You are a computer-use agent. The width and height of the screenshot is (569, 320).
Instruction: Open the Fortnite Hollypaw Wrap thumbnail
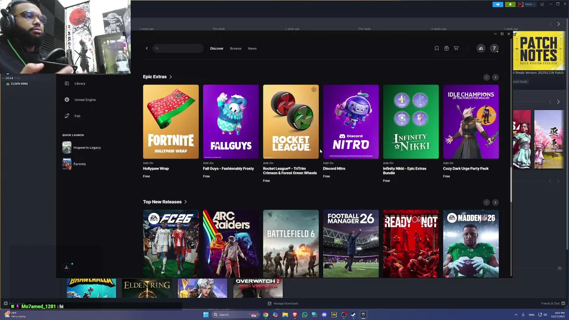click(x=171, y=122)
